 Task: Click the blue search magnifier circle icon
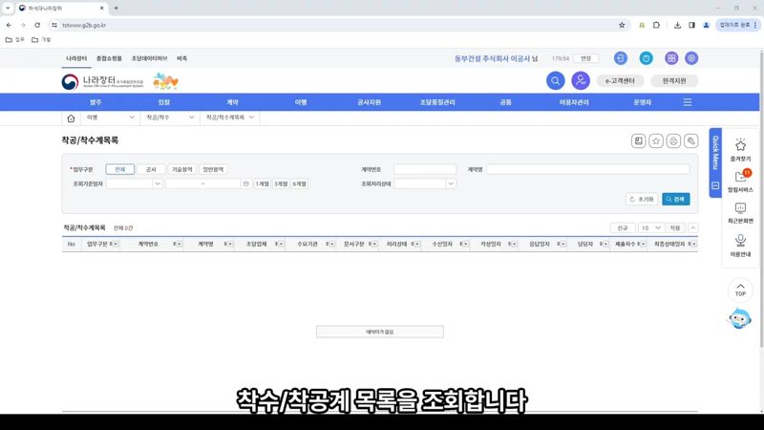555,81
